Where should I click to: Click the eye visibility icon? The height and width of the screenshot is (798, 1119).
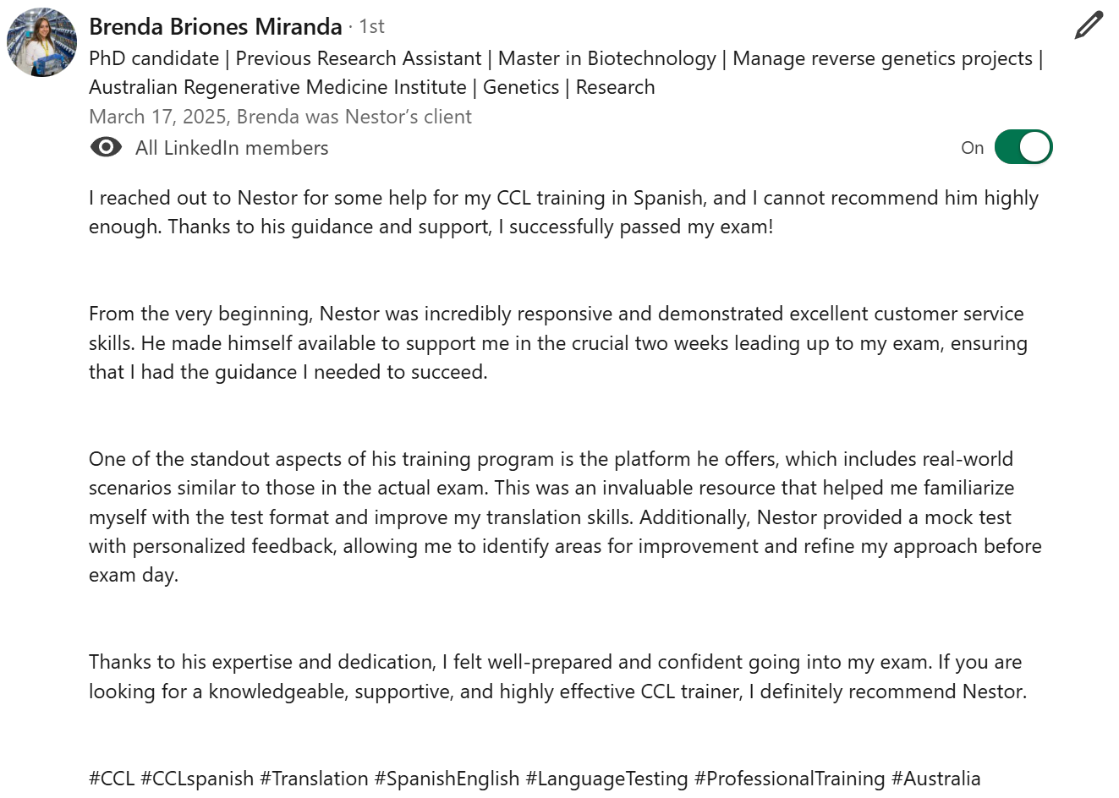click(x=106, y=148)
